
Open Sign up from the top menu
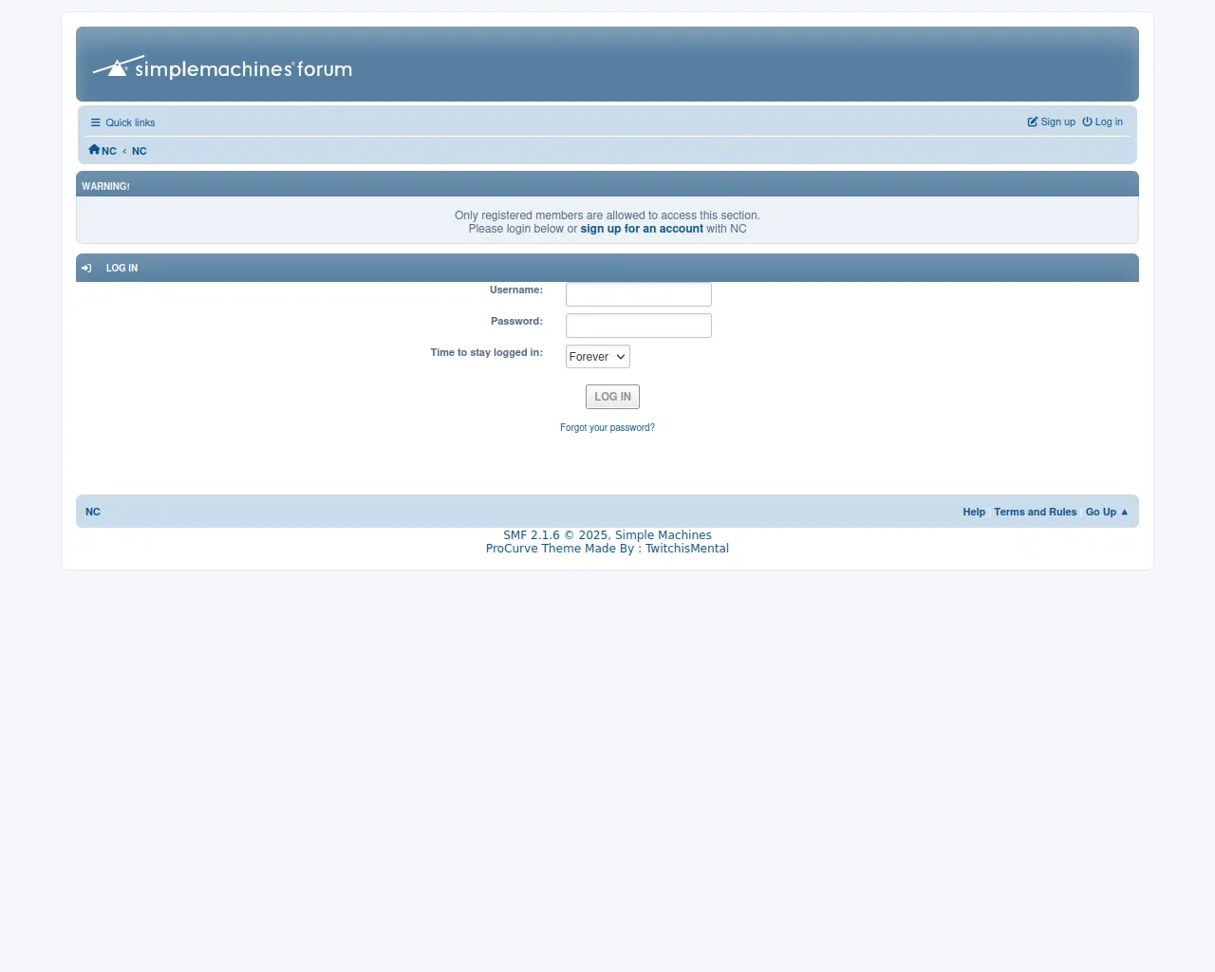[x=1057, y=121]
